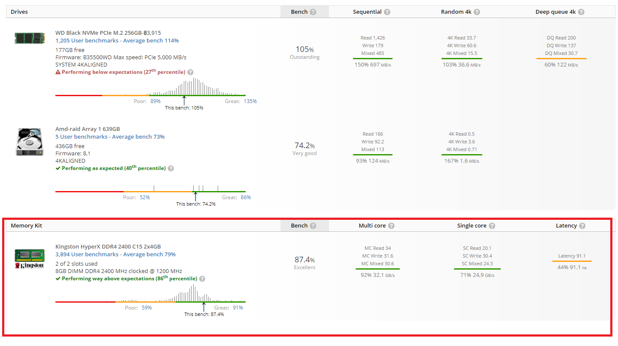Open WD Black NVMe PCIe M.2 256GB link
Screen dimensions: 618x346
tap(108, 33)
